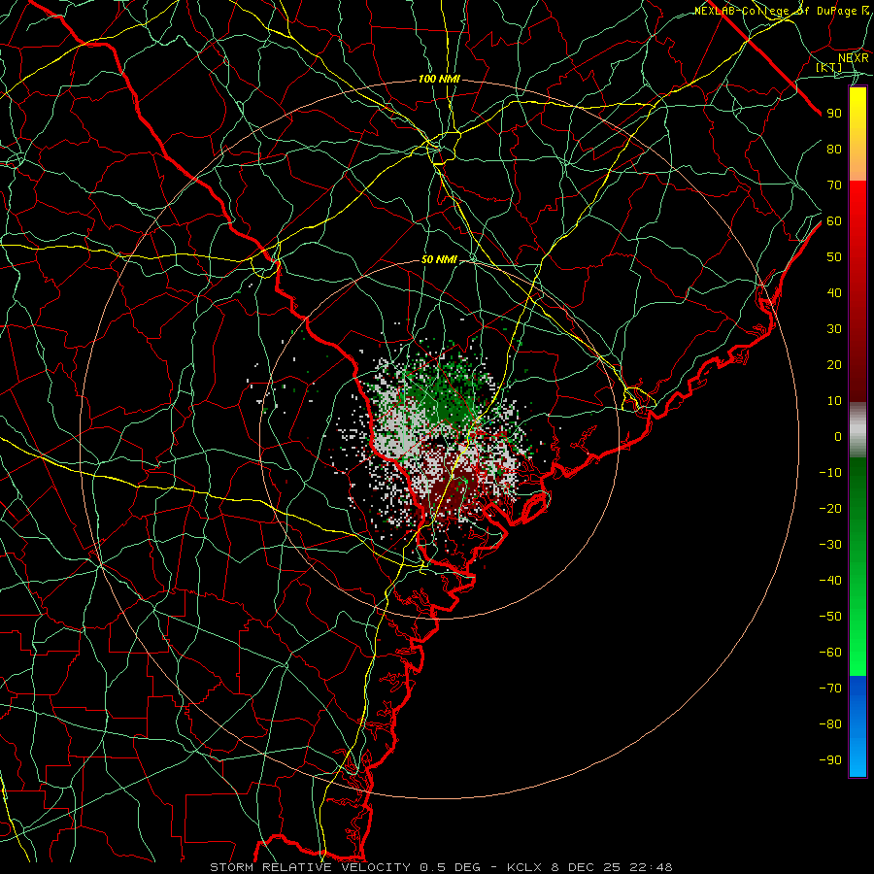Select the 70 value on the velocity scale

pyautogui.click(x=834, y=185)
